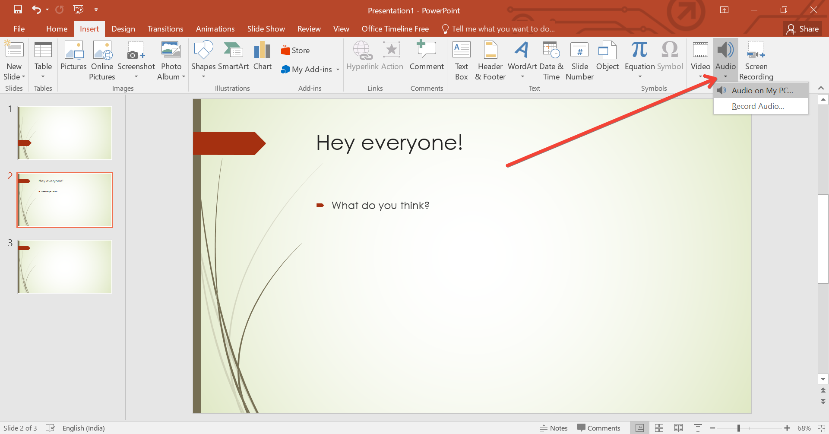Screen dimensions: 829x434
Task: Select slide 3 thumbnail
Action: 65,267
